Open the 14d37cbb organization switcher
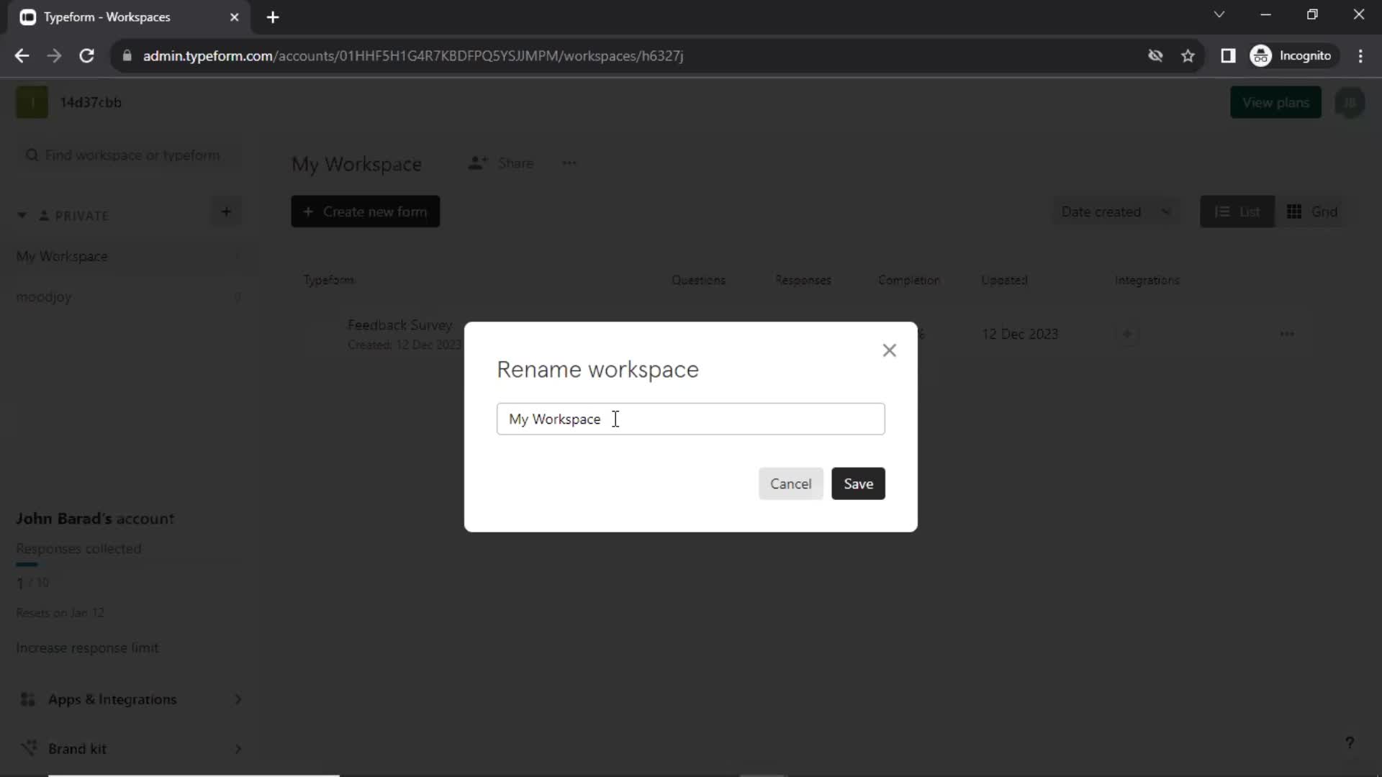Image resolution: width=1382 pixels, height=777 pixels. pos(69,102)
